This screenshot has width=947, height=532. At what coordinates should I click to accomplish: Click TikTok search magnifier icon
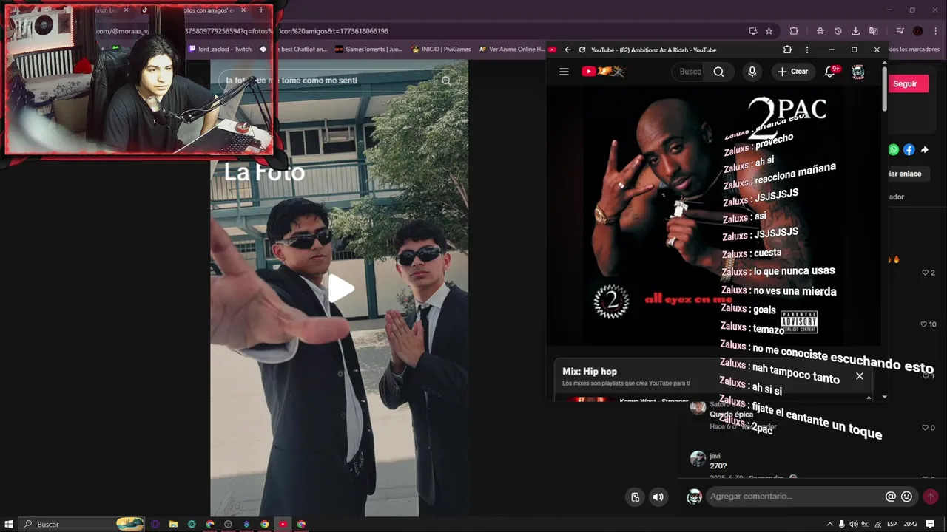[445, 81]
